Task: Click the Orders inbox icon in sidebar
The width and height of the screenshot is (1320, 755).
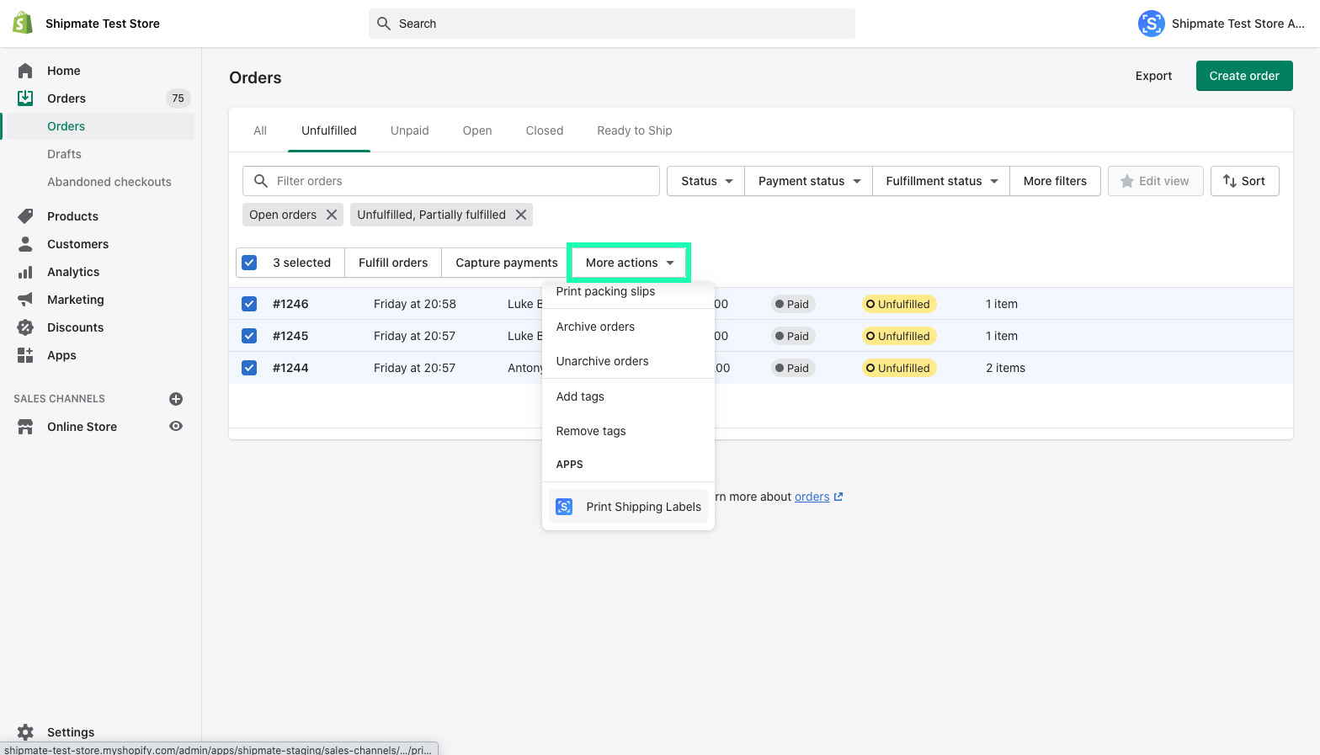Action: (x=25, y=98)
